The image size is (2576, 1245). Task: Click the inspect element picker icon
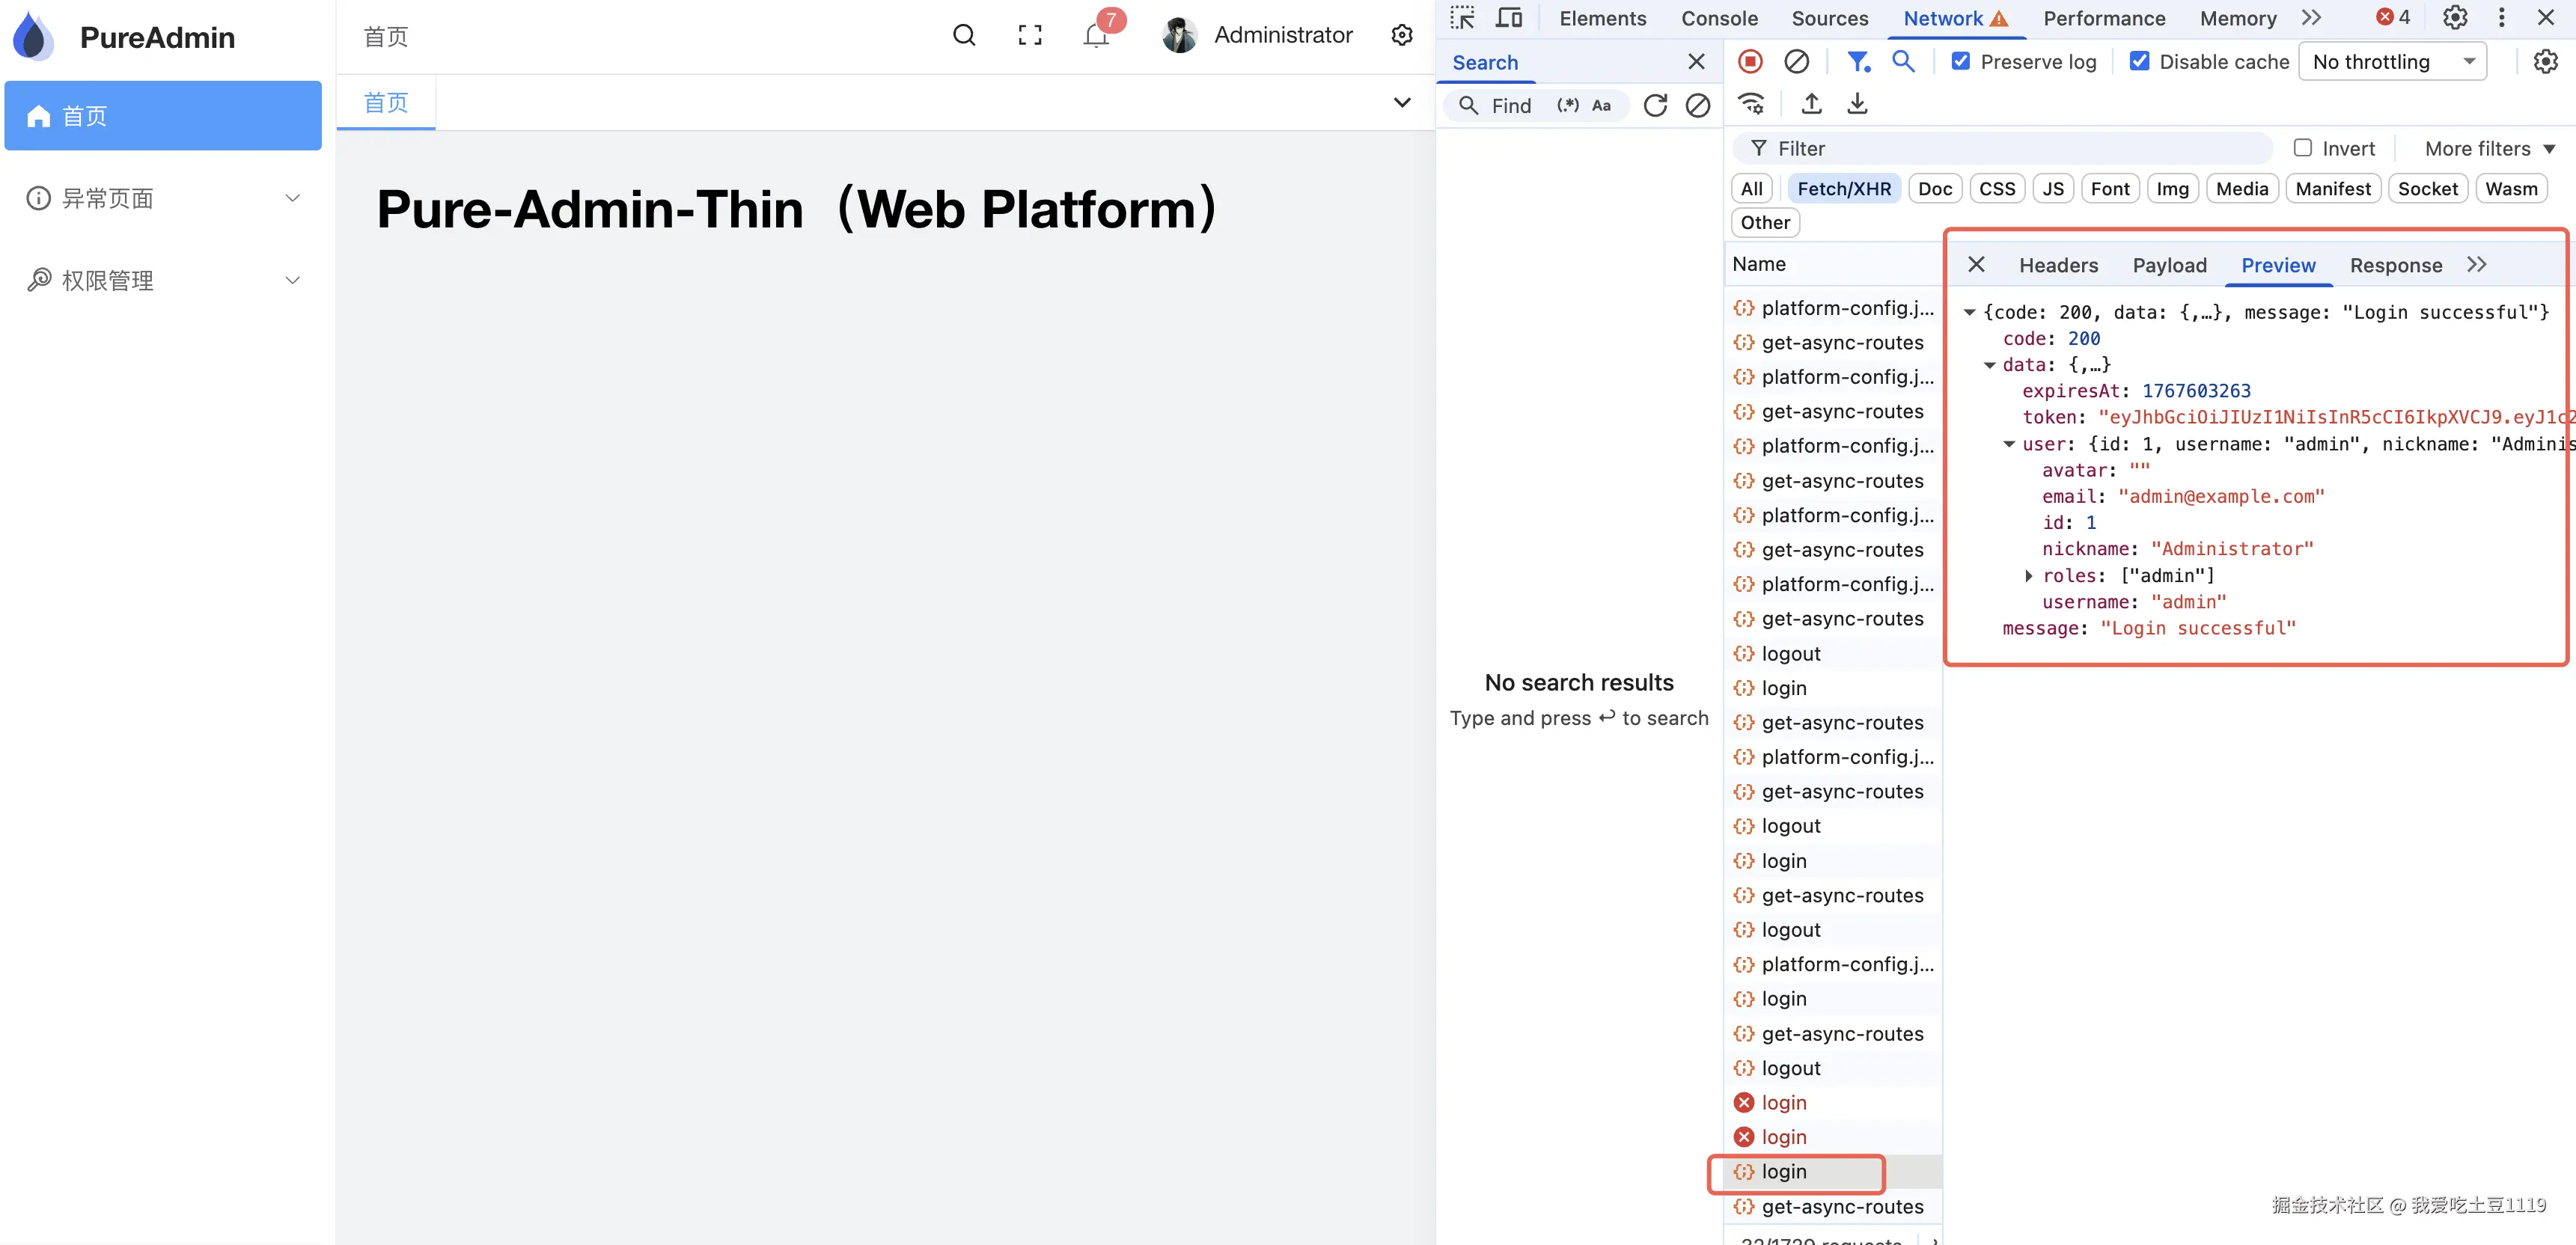tap(1462, 18)
